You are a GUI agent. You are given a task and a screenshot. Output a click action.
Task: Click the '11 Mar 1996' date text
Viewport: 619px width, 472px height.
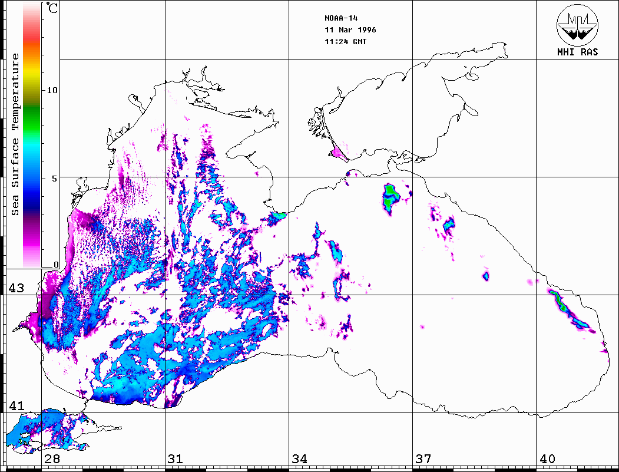350,30
